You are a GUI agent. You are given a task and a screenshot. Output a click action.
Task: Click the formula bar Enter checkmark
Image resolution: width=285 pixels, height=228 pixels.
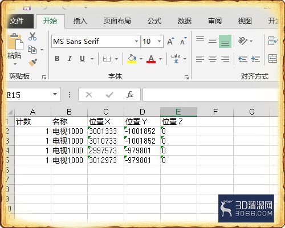109,95
